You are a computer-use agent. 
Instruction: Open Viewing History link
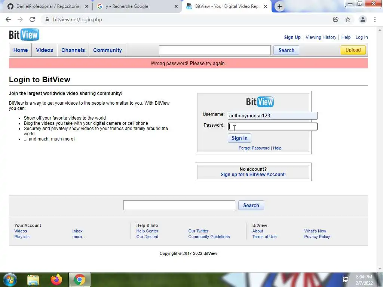(x=321, y=37)
